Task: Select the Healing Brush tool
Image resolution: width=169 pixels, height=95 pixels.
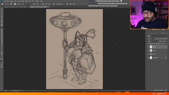Action: point(2,25)
